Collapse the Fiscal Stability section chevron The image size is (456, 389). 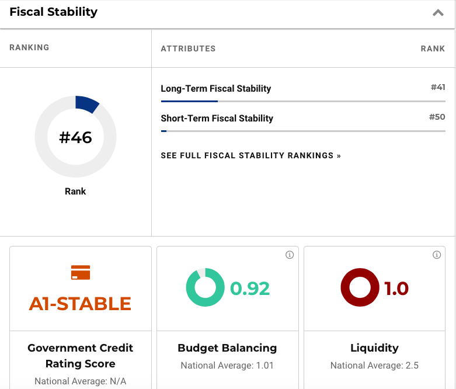438,13
